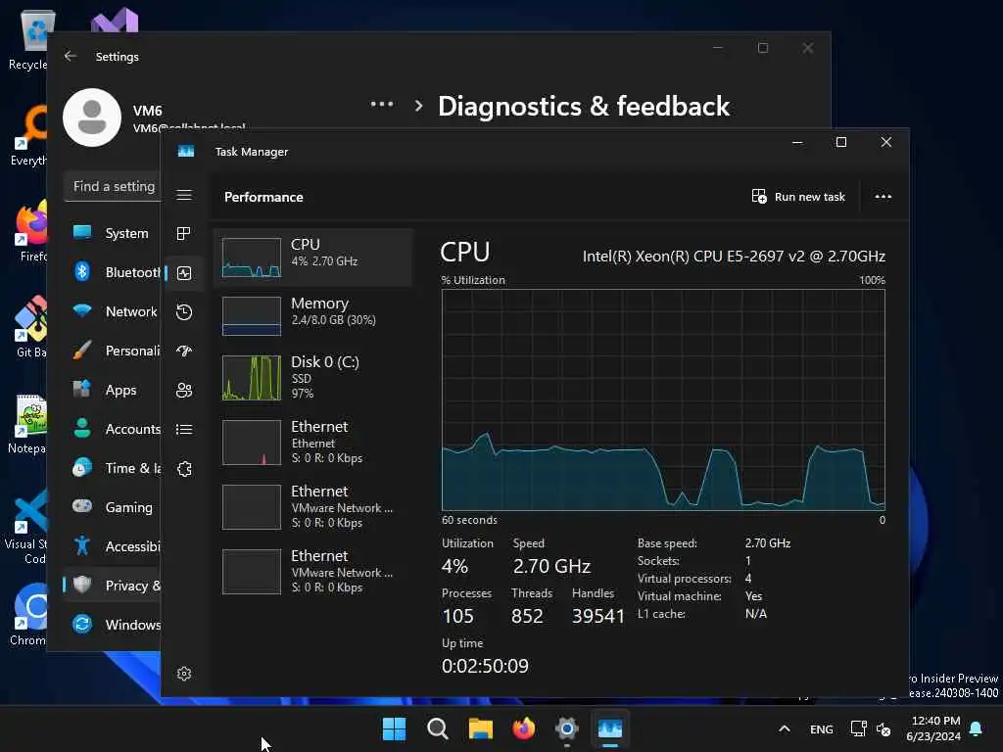Open Task Manager hamburger navigation menu
This screenshot has height=752, width=1003.
(184, 195)
